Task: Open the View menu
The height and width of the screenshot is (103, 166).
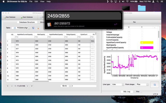Action: tap(42, 2)
